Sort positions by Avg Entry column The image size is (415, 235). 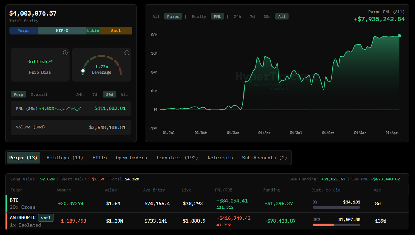coord(154,190)
